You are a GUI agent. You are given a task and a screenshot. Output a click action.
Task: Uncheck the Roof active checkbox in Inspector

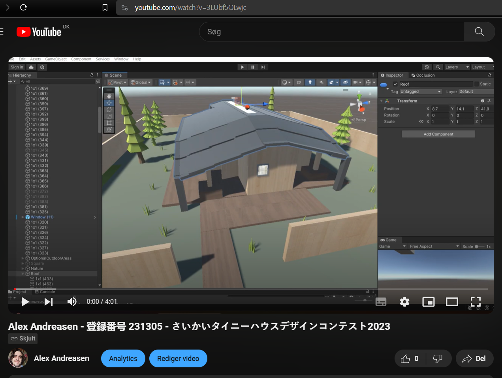(395, 84)
